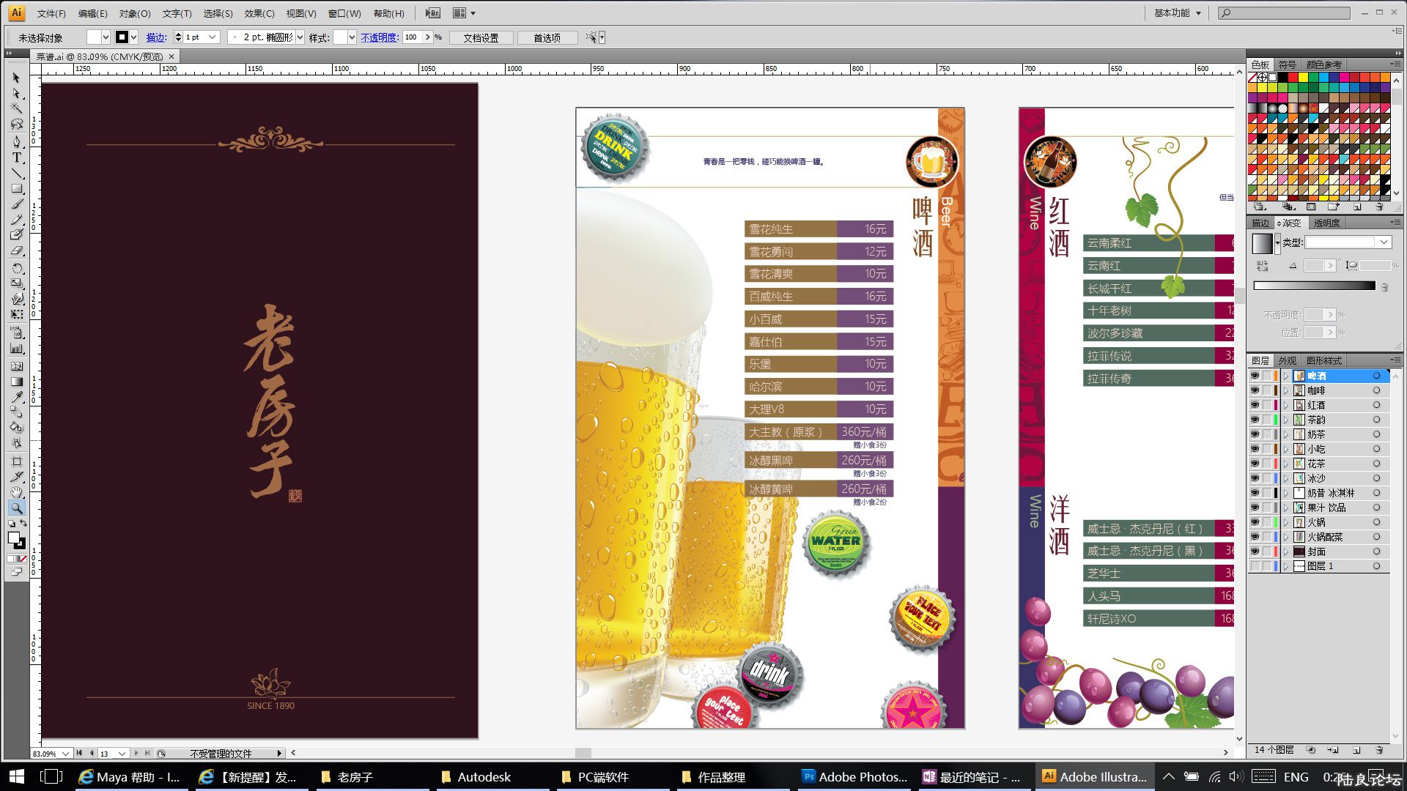Image resolution: width=1407 pixels, height=791 pixels.
Task: Select the Symbol Sprayer tool
Action: (x=16, y=333)
